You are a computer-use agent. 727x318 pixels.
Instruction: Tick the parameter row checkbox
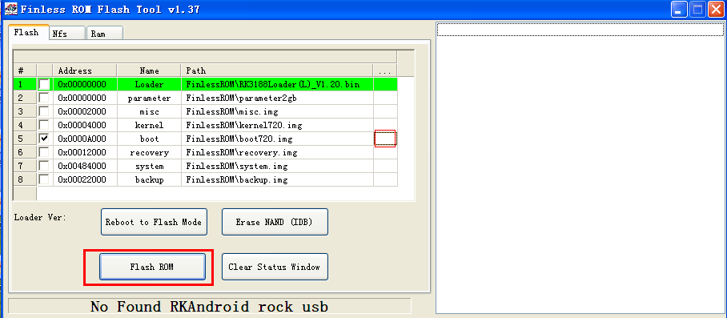click(x=45, y=98)
